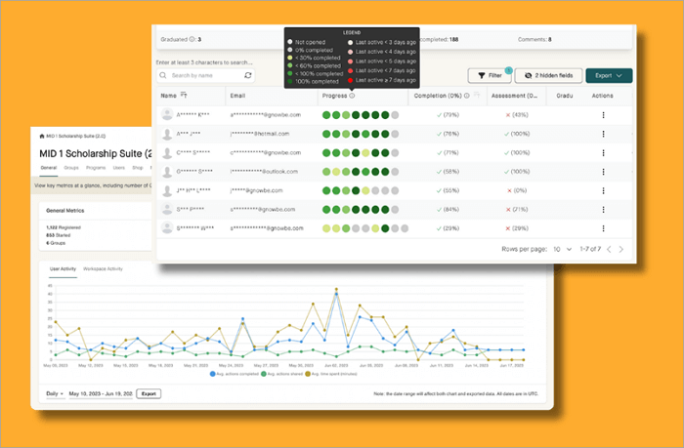Click email i***********@outlook.com
684x448 pixels.
pos(265,172)
